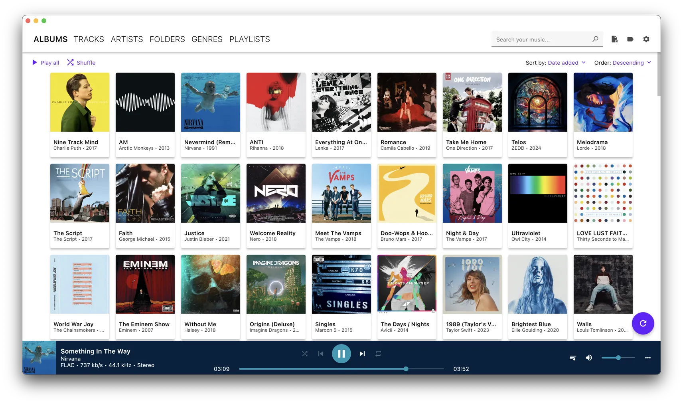The height and width of the screenshot is (404, 683).
Task: Open the Melodrama album thumbnail
Action: click(x=603, y=102)
